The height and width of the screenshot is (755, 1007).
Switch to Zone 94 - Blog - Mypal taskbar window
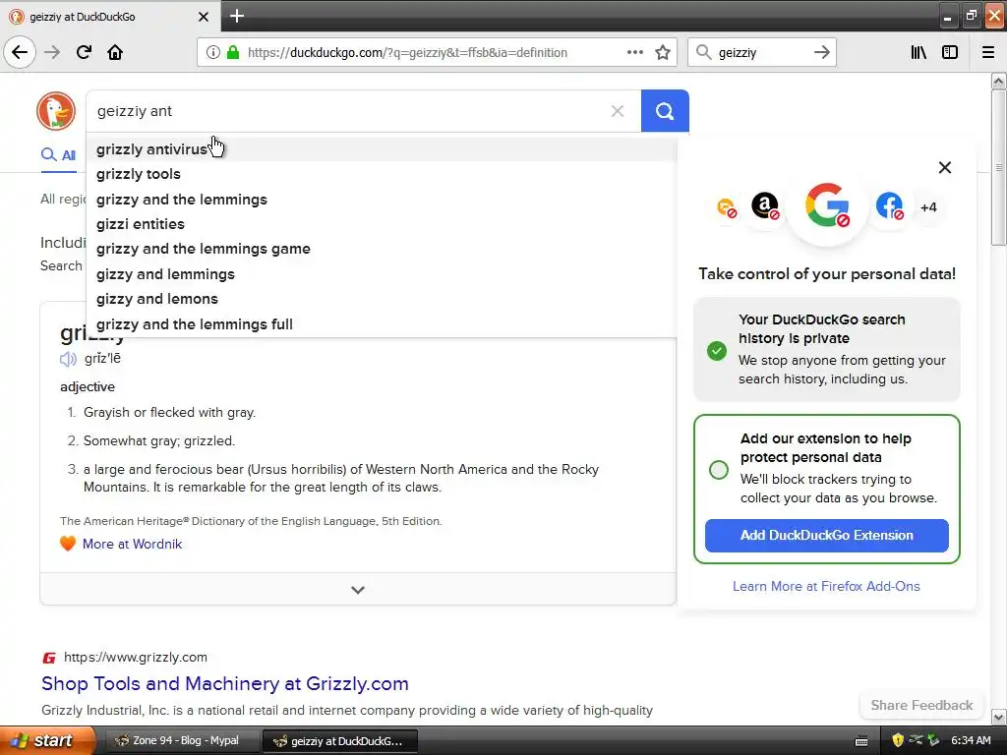click(182, 741)
